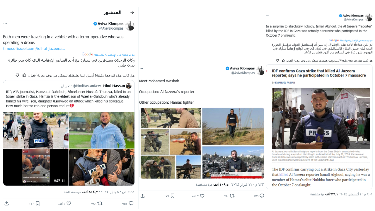Open the @HindHassanNews quoted profile handle
Image resolution: width=375 pixels, height=211 pixels.
tap(87, 86)
